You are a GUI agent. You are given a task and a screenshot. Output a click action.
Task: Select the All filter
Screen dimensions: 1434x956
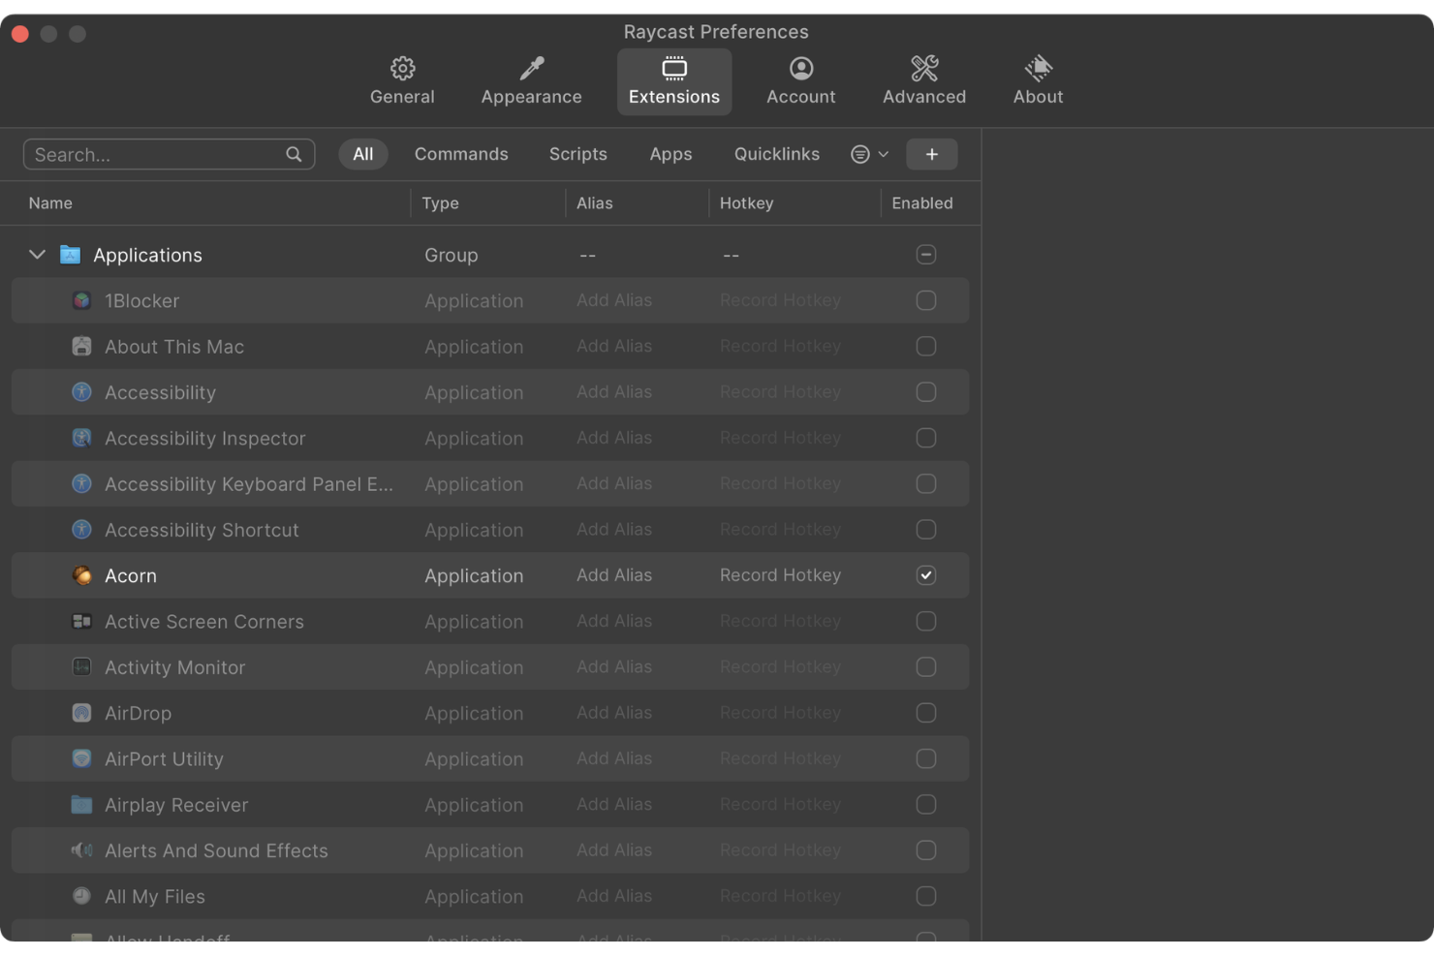[x=363, y=154]
